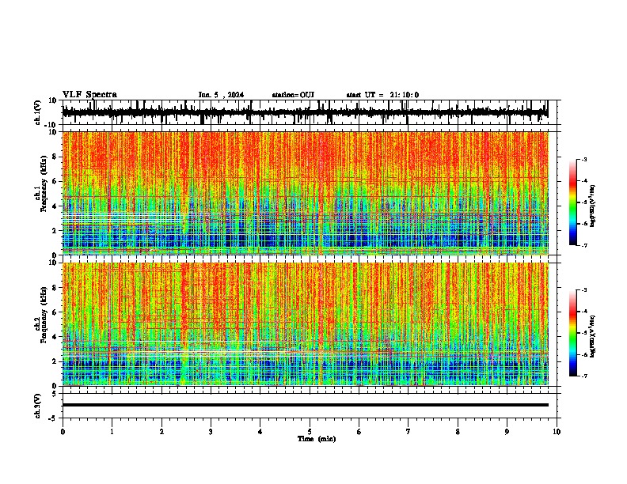Click the '4' kHz tick on ch.2 spectrogram

coord(55,337)
